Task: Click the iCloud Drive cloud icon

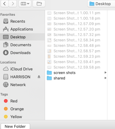Action: [x=6, y=69]
